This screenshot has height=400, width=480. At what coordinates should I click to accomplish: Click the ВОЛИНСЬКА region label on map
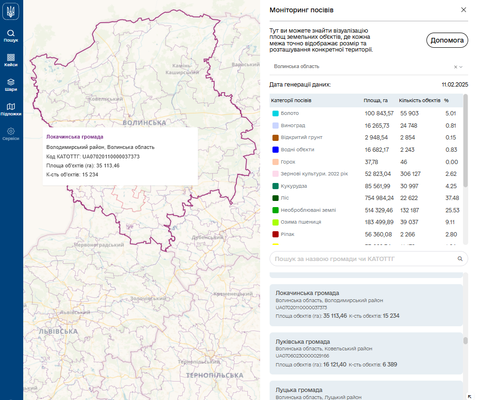144,123
